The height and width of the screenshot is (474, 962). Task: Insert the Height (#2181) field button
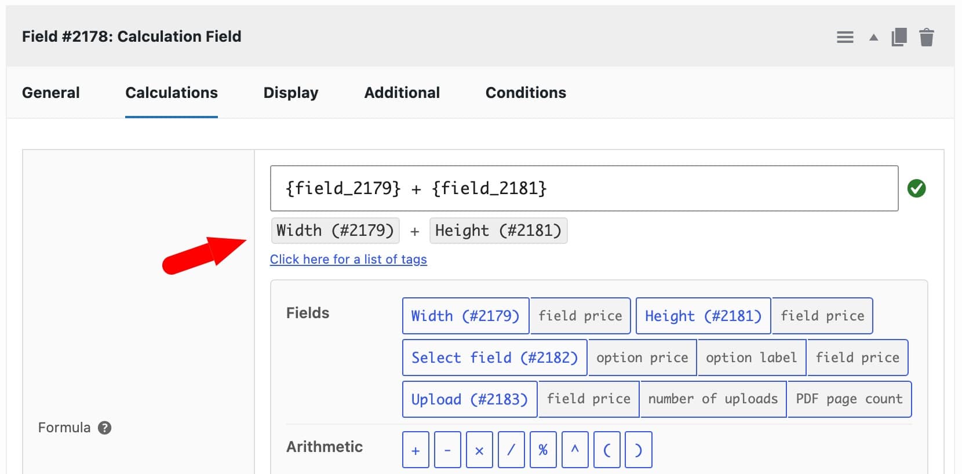tap(703, 316)
